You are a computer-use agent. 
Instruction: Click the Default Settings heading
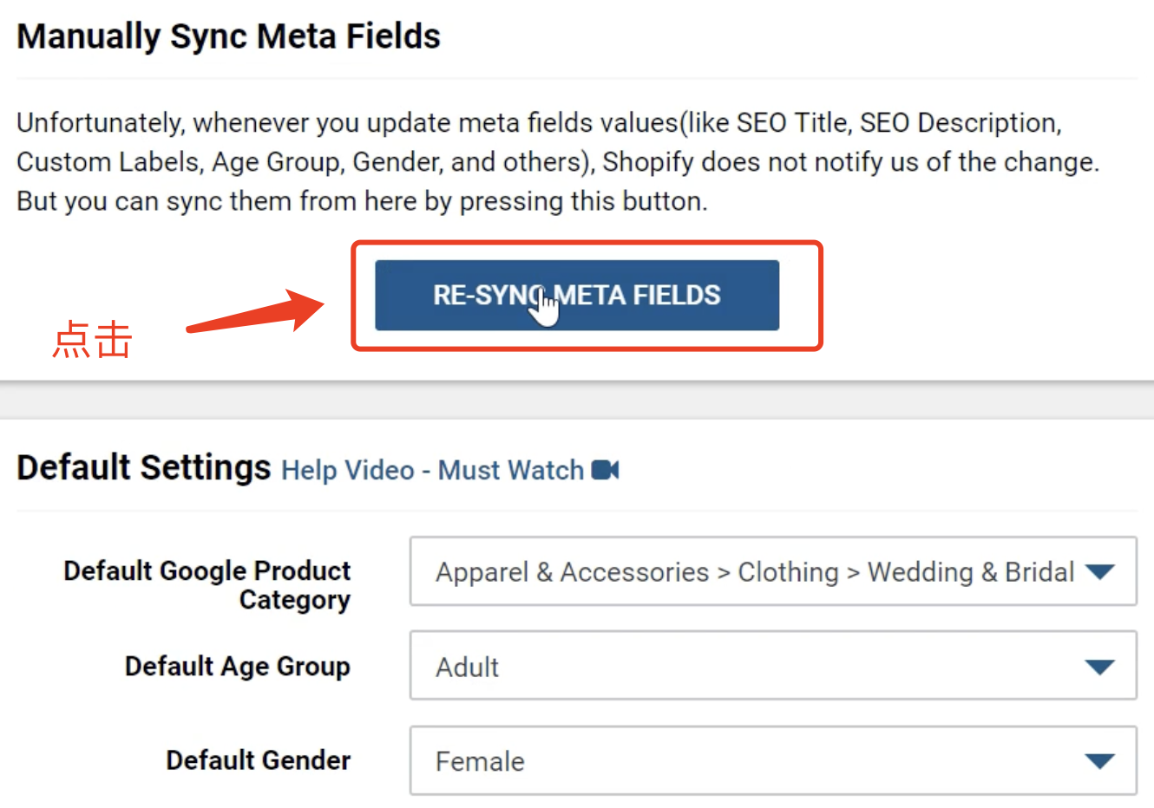click(144, 467)
